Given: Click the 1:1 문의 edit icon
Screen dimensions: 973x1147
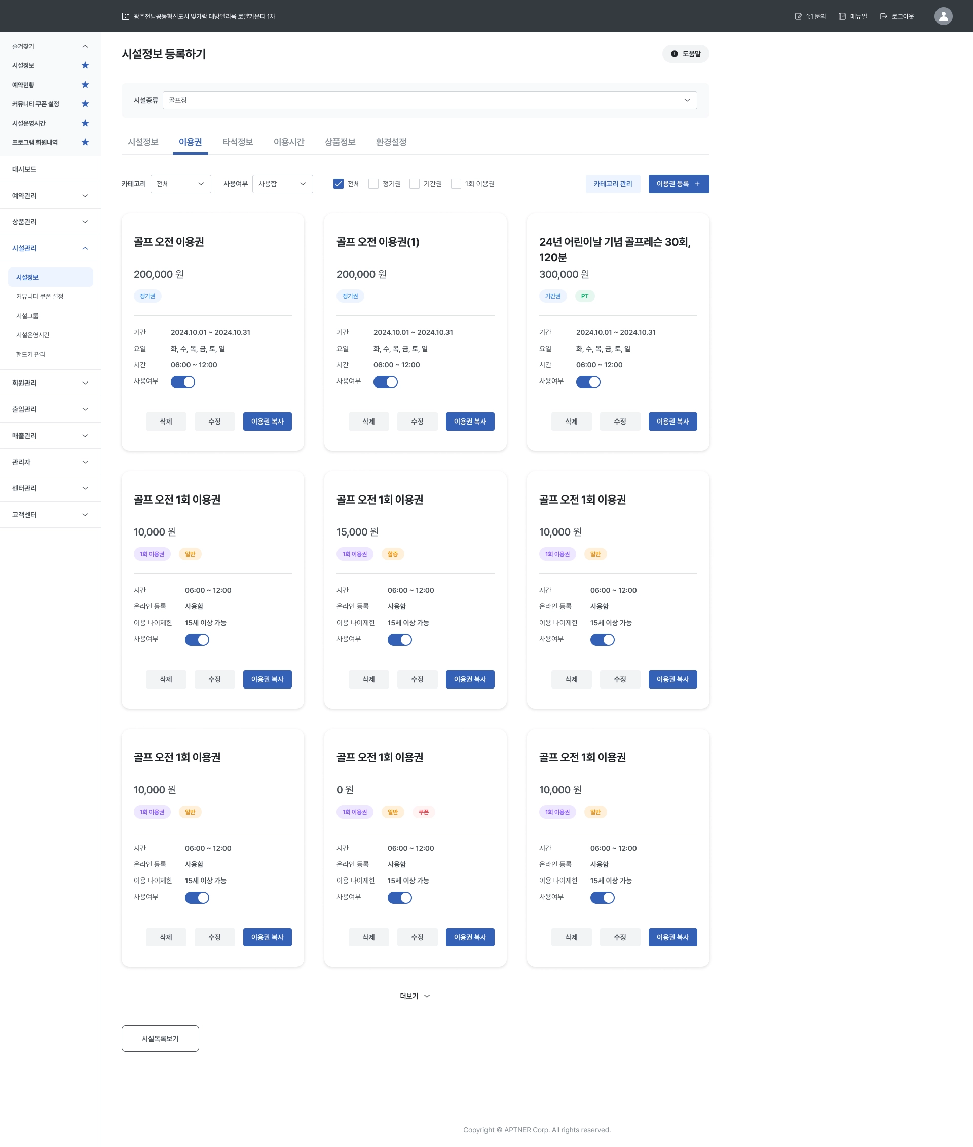Looking at the screenshot, I should 798,17.
